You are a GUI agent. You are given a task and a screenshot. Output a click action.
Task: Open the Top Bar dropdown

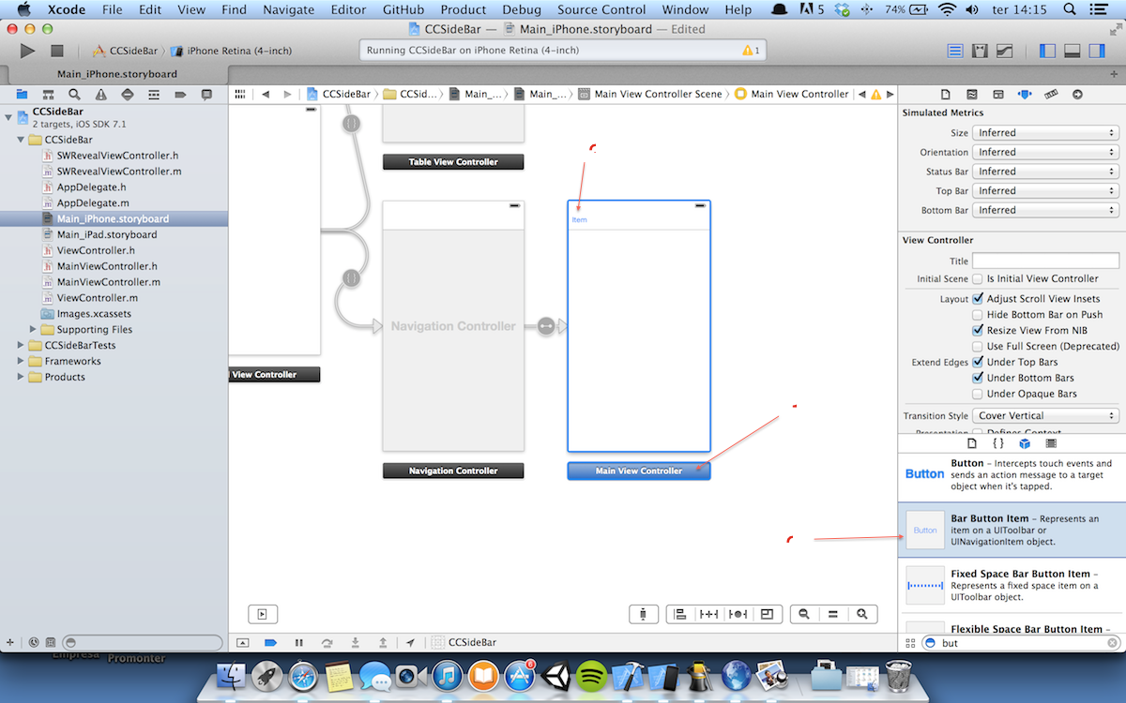(x=1045, y=191)
